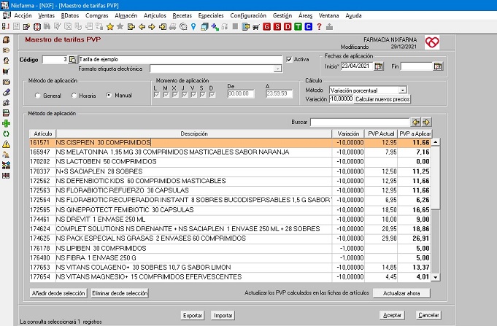Click the Exportar button
Image resolution: width=497 pixels, height=326 pixels.
click(x=193, y=315)
